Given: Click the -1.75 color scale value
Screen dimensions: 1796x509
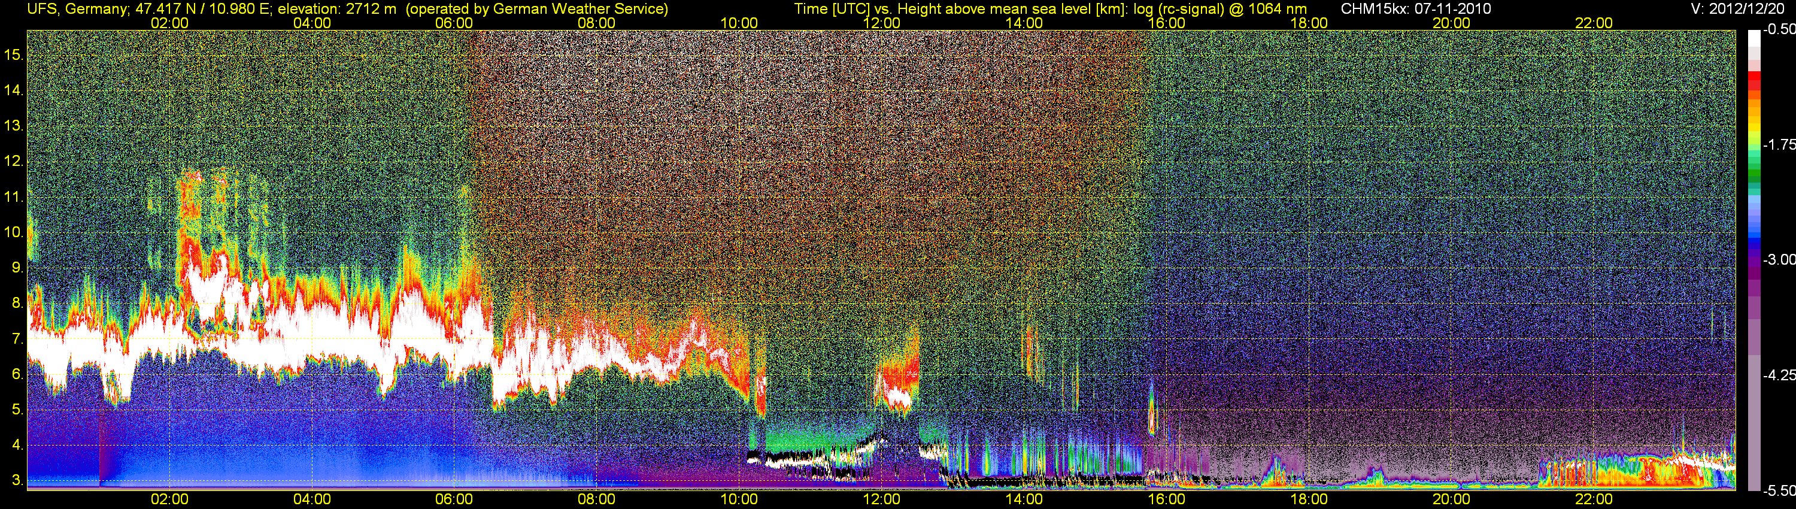Looking at the screenshot, I should pyautogui.click(x=1779, y=144).
